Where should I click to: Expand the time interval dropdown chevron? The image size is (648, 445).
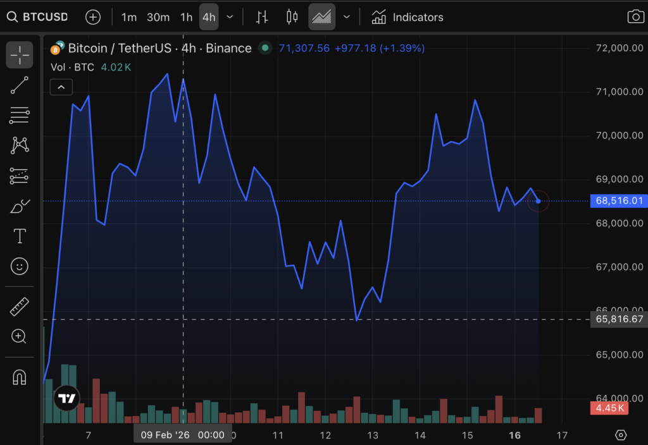coord(230,17)
